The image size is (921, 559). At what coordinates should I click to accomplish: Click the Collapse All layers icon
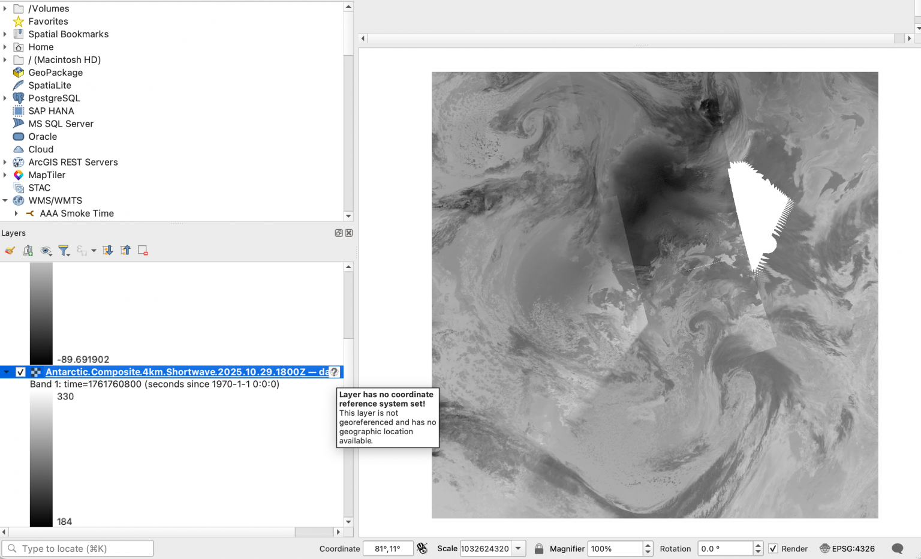coord(125,251)
